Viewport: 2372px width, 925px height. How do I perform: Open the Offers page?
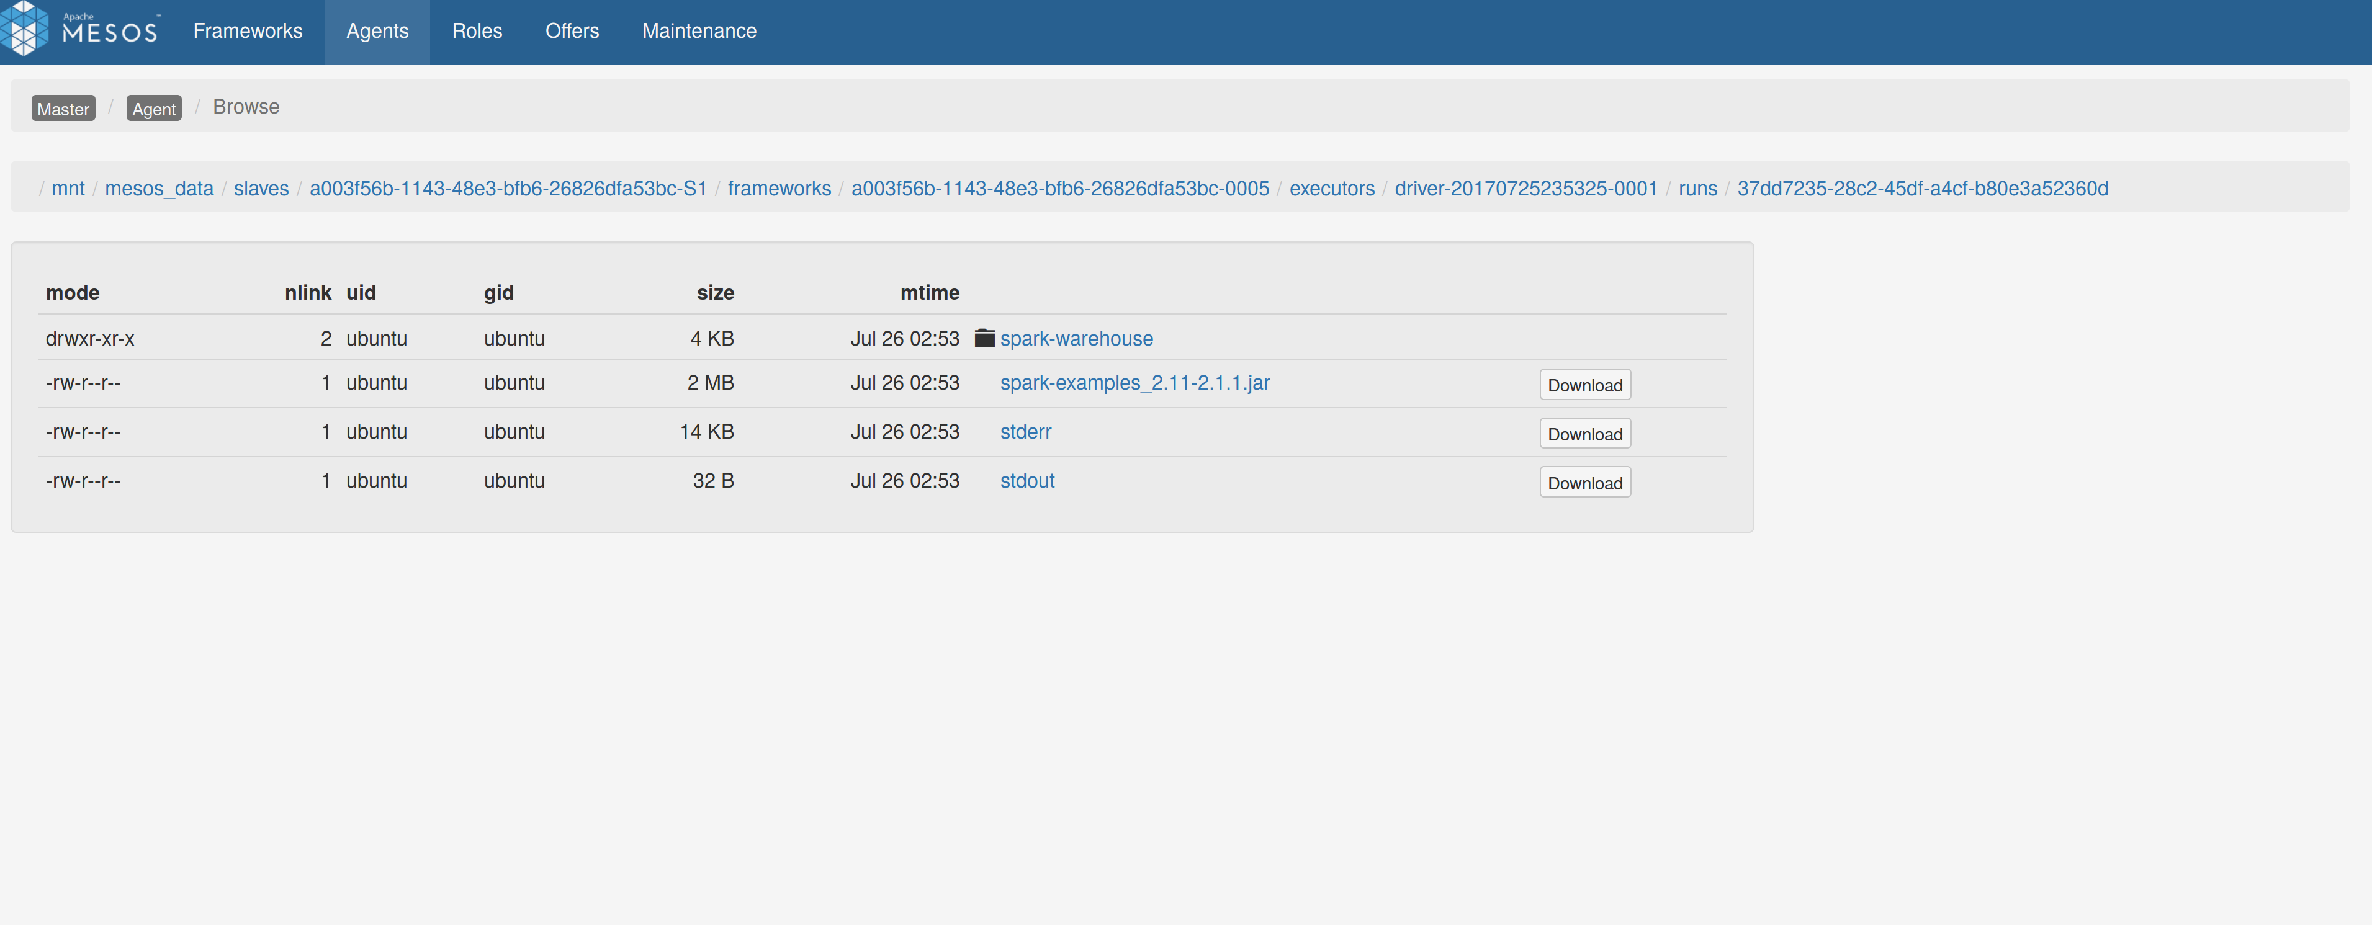[572, 31]
